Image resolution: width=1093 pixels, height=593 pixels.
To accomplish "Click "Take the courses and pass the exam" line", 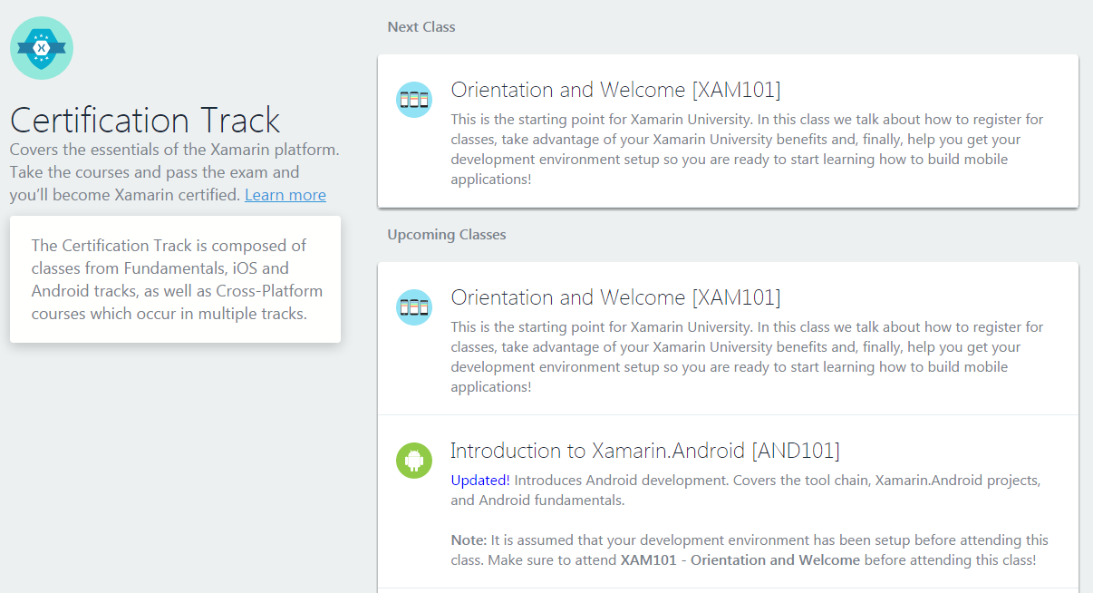I will coord(154,172).
